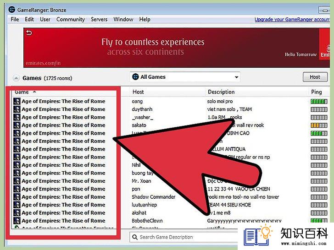The width and height of the screenshot is (334, 250).
Task: Click game icon in oang's room row
Action: coord(17,101)
